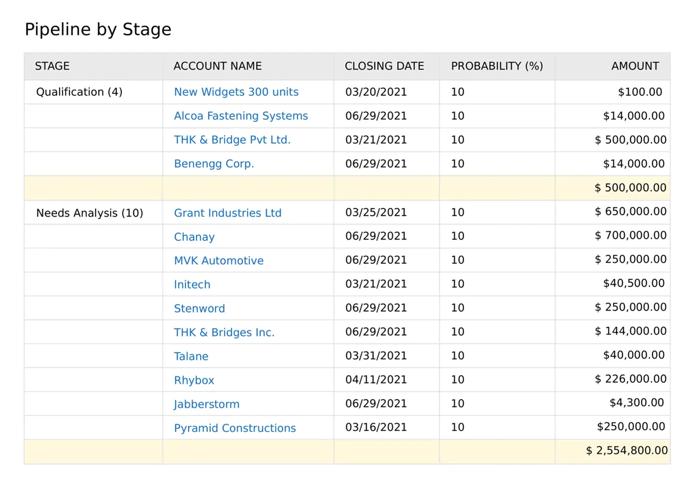The image size is (694, 489).
Task: Sort by the ACCOUNT NAME column header
Action: [x=217, y=66]
